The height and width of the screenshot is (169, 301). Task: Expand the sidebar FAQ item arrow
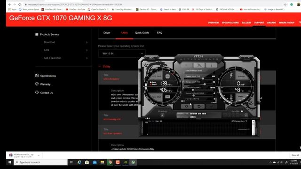pyautogui.click(x=87, y=50)
